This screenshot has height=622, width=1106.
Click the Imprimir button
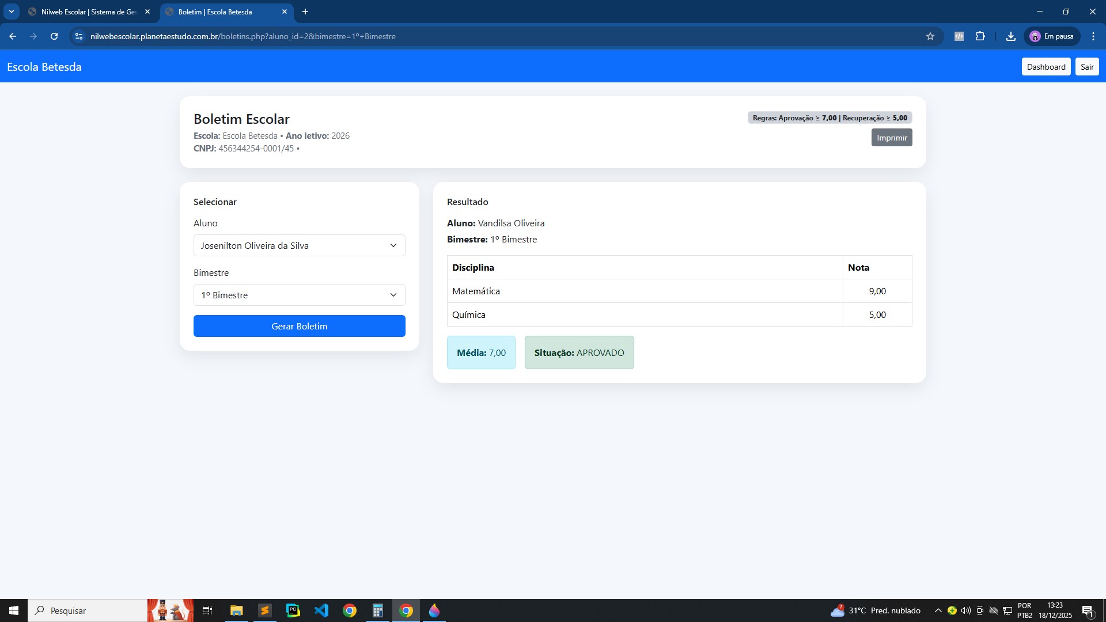891,138
